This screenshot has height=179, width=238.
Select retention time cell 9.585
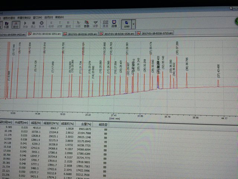(9, 127)
